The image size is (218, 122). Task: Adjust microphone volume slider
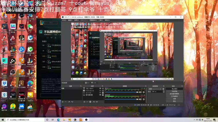coord(122,92)
